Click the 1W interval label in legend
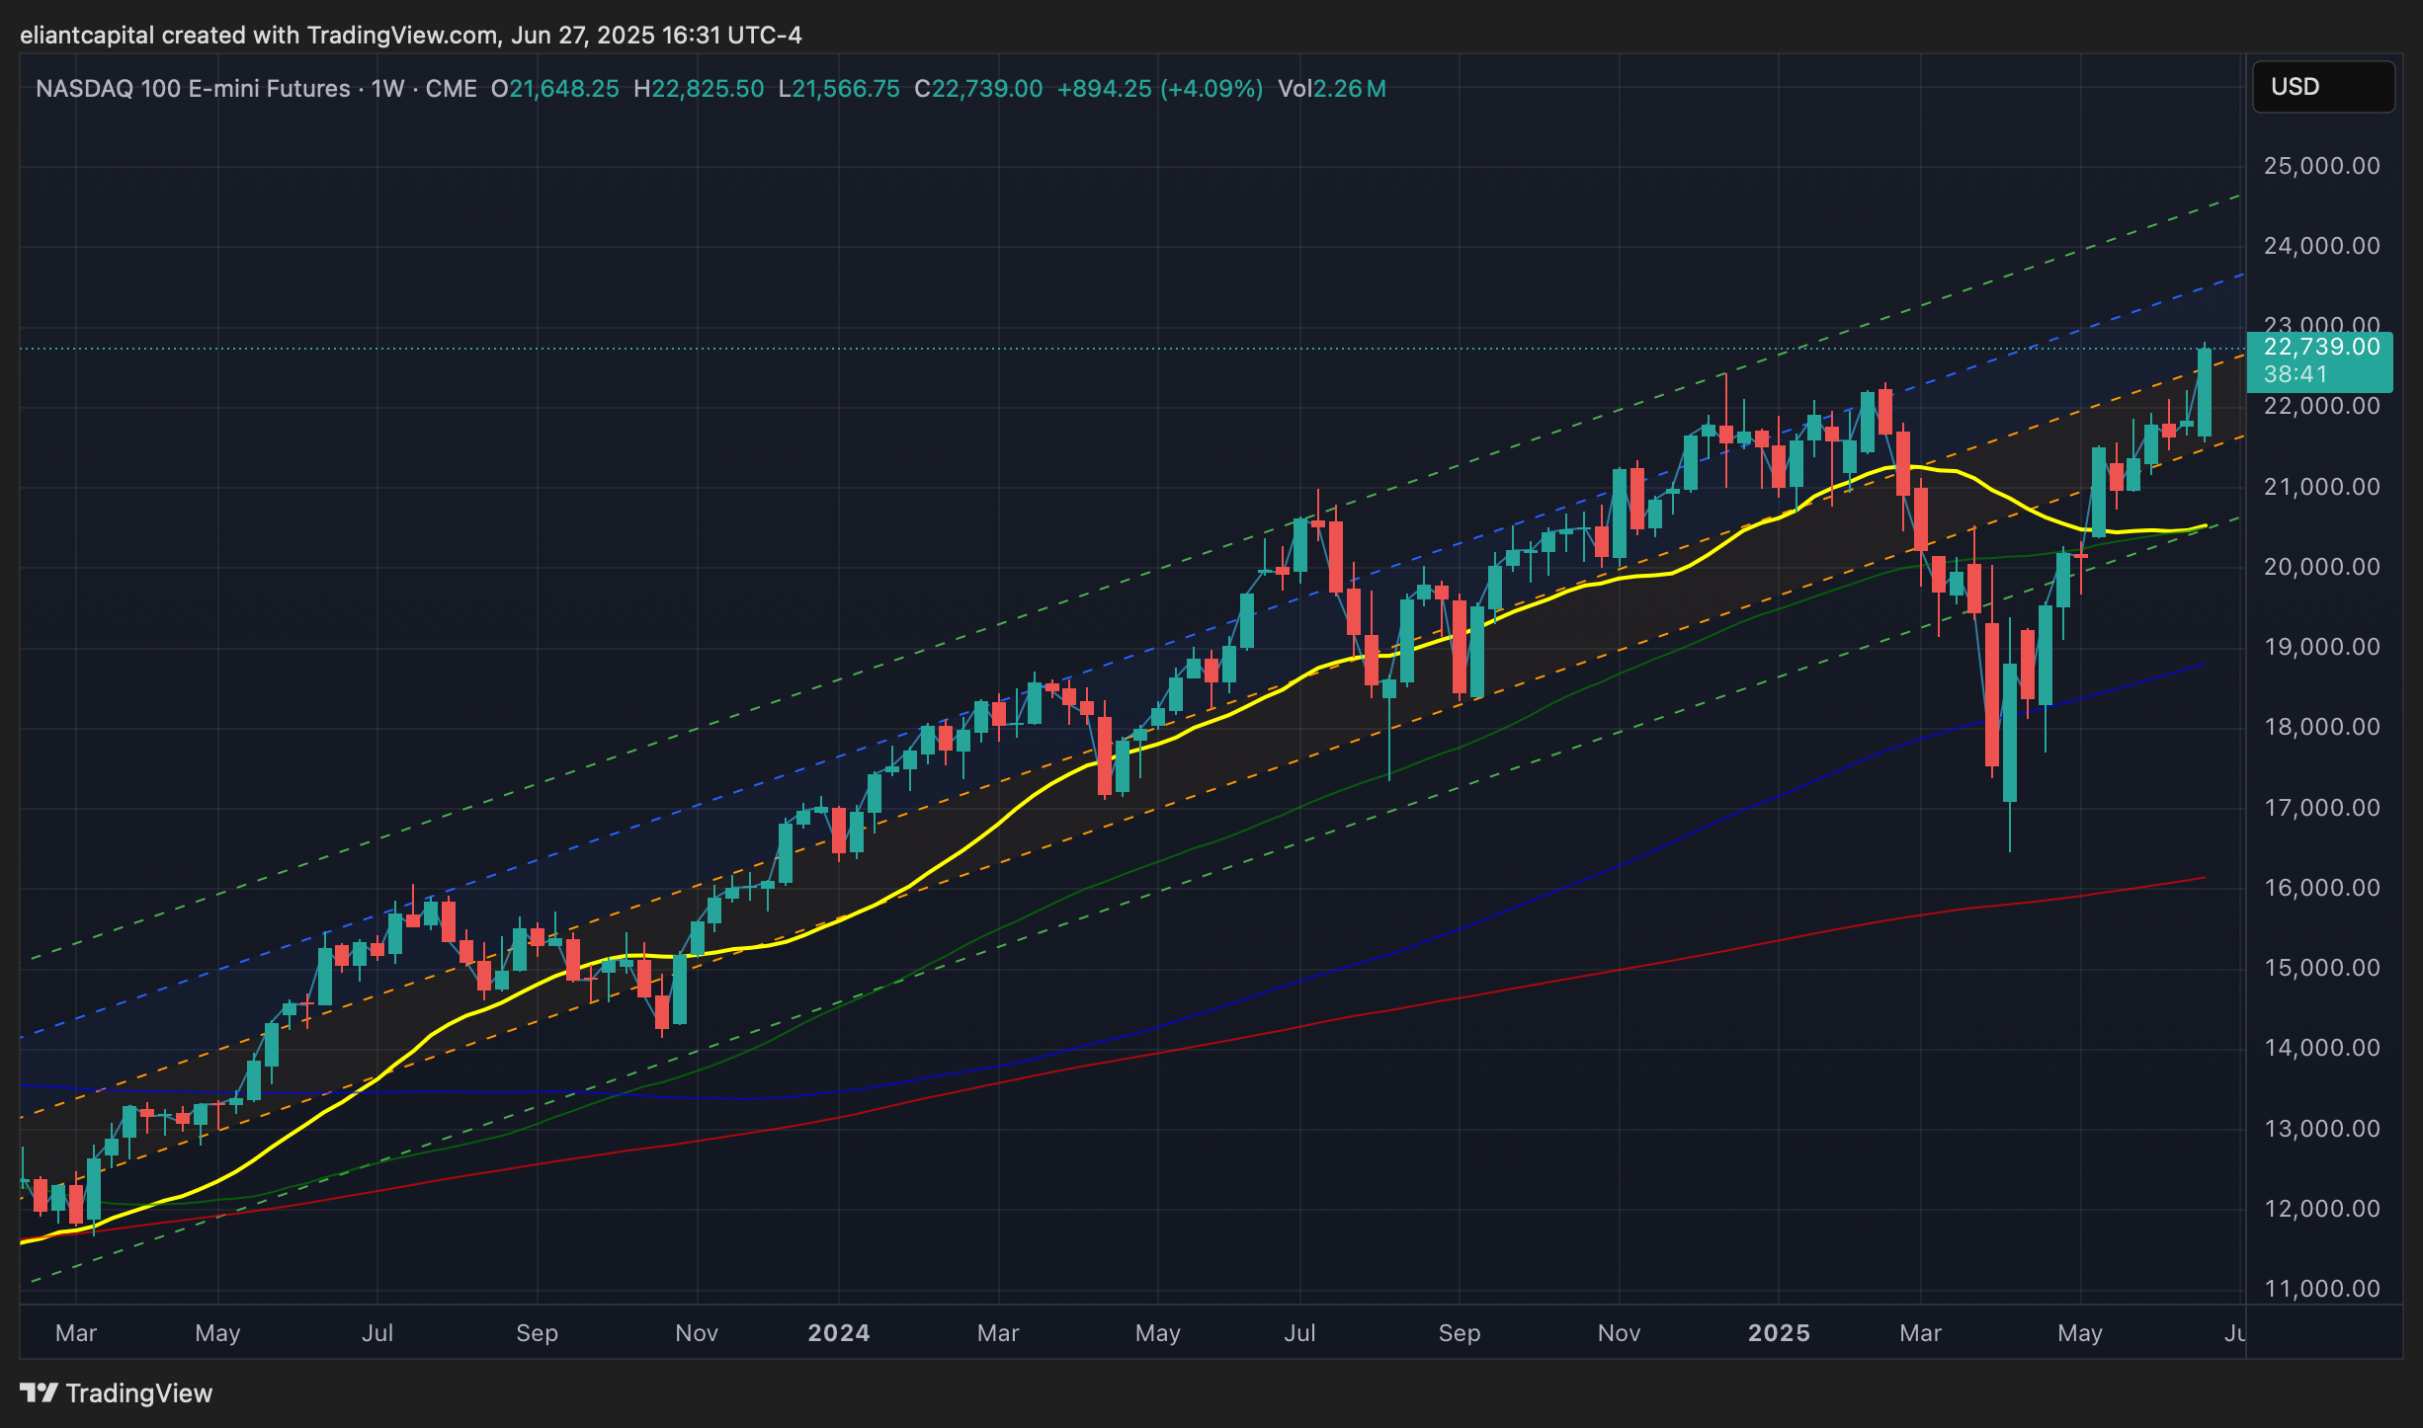2423x1428 pixels. click(x=388, y=89)
